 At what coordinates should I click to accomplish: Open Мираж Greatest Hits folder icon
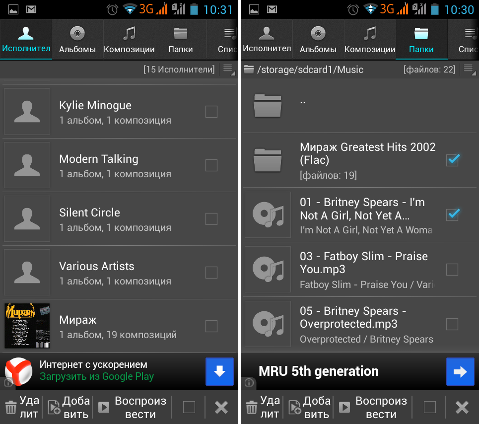268,160
